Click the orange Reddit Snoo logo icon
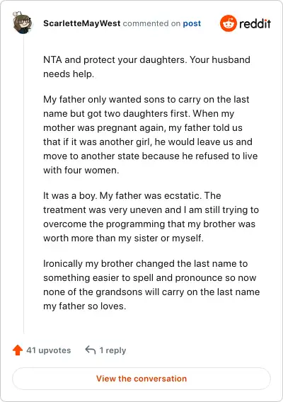 pos(228,23)
